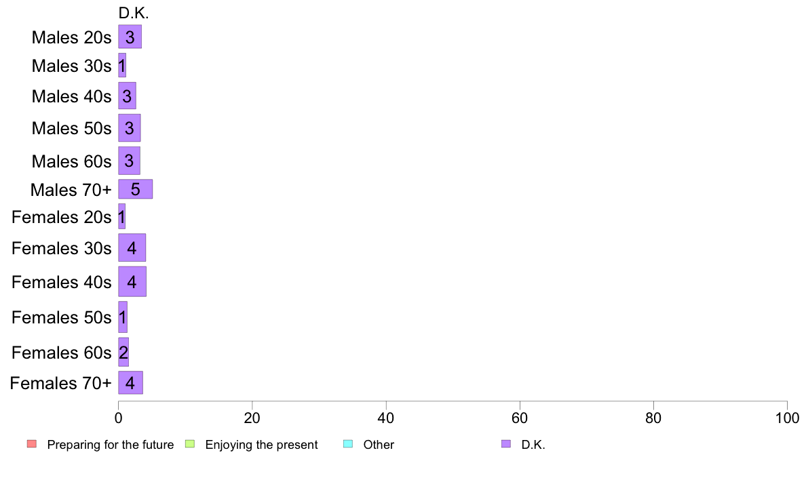Click the purple D.K. legend swatch
806x499 pixels.
tap(506, 444)
